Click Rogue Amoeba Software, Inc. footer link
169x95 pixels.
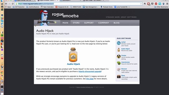point(85,87)
